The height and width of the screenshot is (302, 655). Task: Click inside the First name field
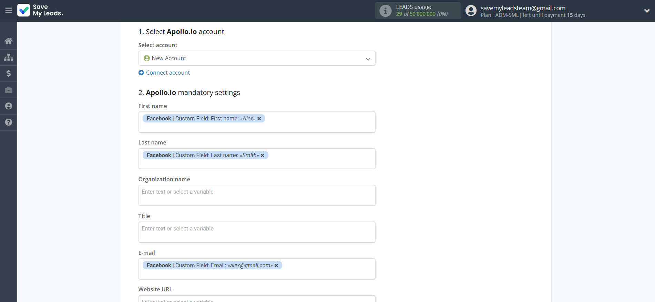[257, 122]
